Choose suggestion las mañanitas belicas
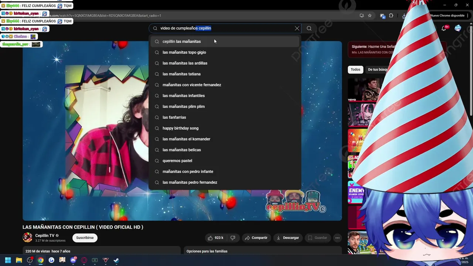Screen dimensions: 473x266 (225, 150)
